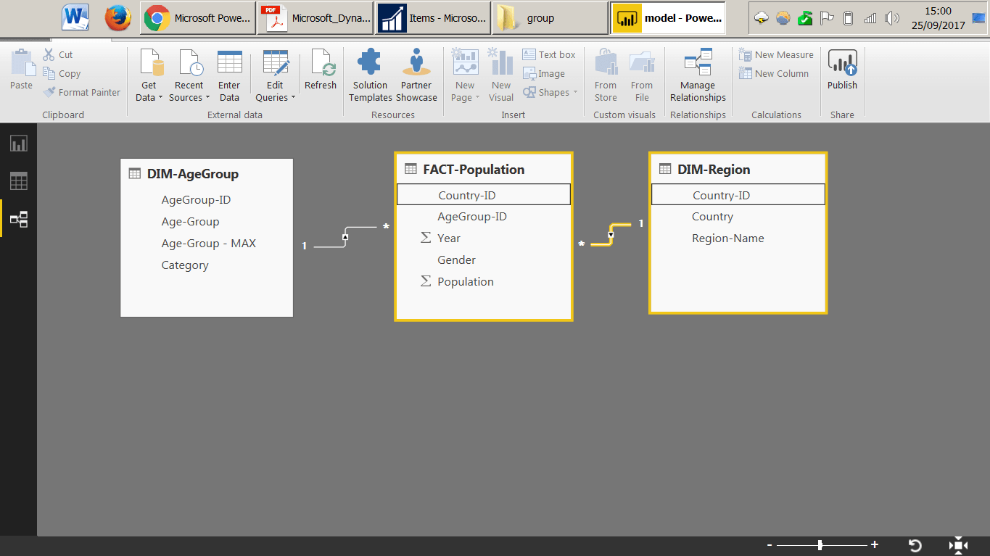The height and width of the screenshot is (556, 990).
Task: Switch to the Chrome Microsoft Power window
Action: [198, 18]
